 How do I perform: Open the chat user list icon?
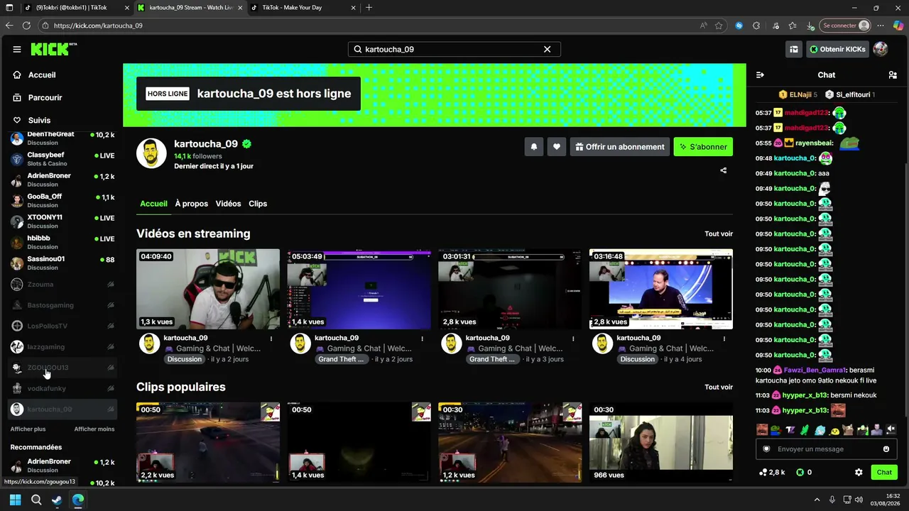pyautogui.click(x=893, y=75)
